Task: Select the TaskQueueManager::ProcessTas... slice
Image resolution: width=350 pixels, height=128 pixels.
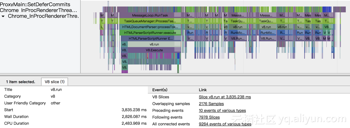Action: pyautogui.click(x=150, y=21)
